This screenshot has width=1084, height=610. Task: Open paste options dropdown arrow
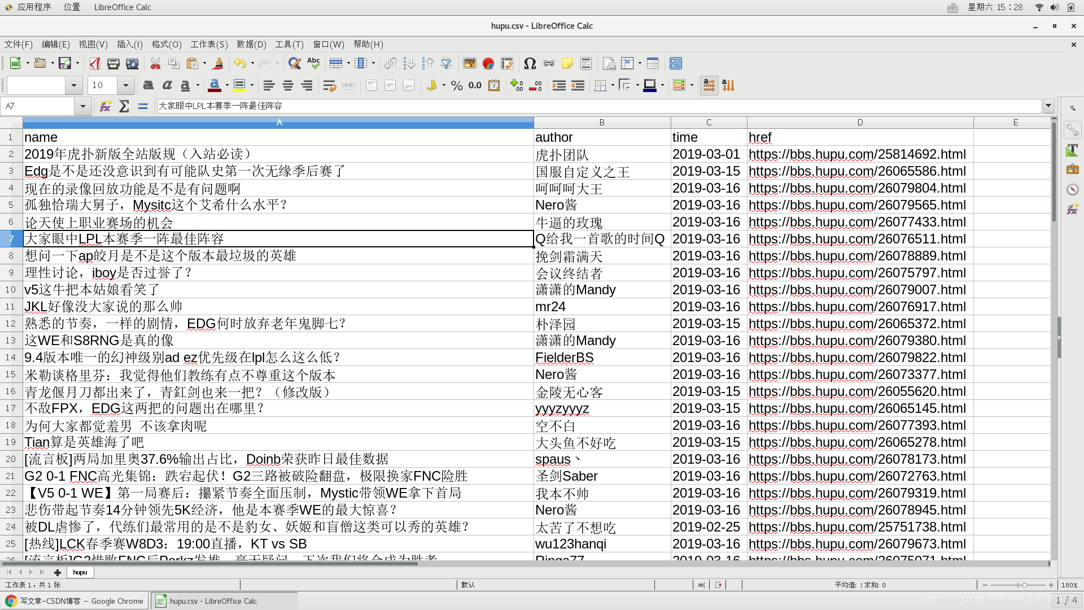[204, 63]
